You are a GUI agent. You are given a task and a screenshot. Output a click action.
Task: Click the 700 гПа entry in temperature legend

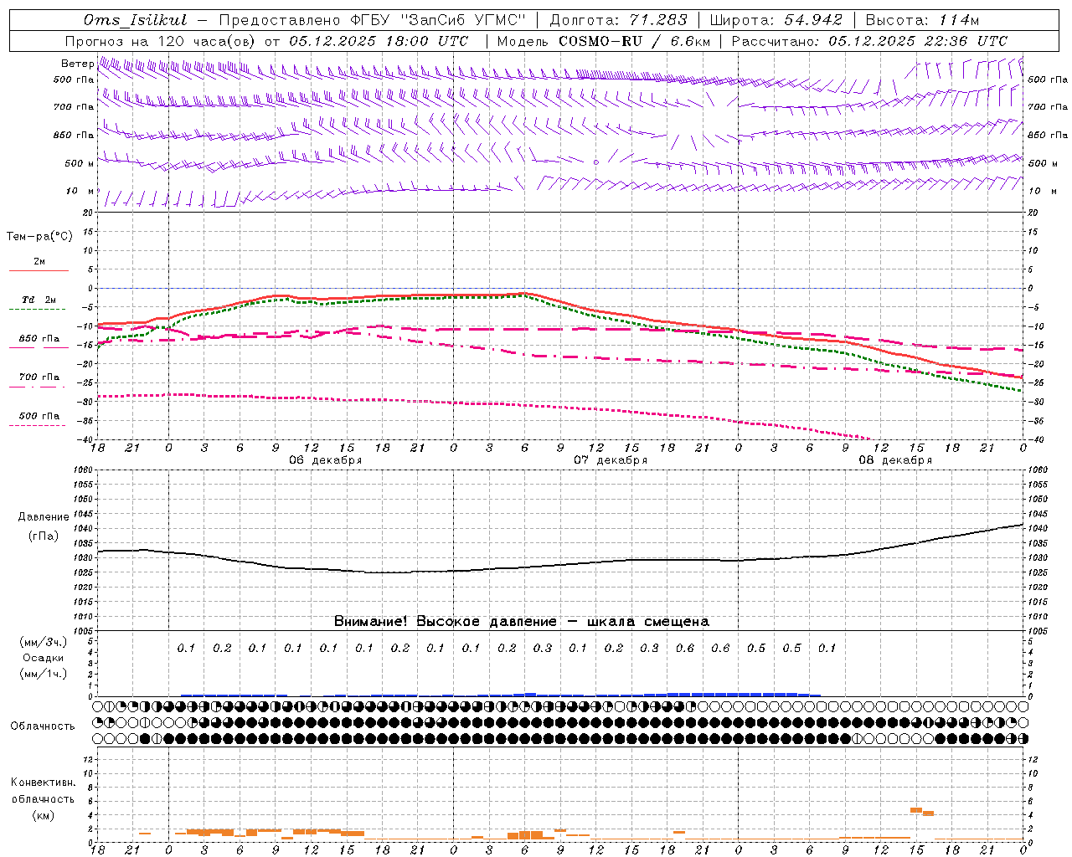[39, 377]
